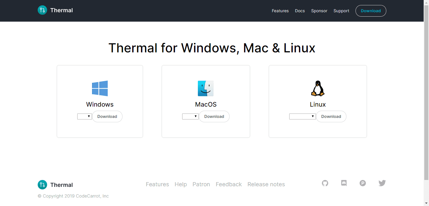The image size is (429, 206).
Task: Open Support in the top navigation
Action: pyautogui.click(x=341, y=11)
